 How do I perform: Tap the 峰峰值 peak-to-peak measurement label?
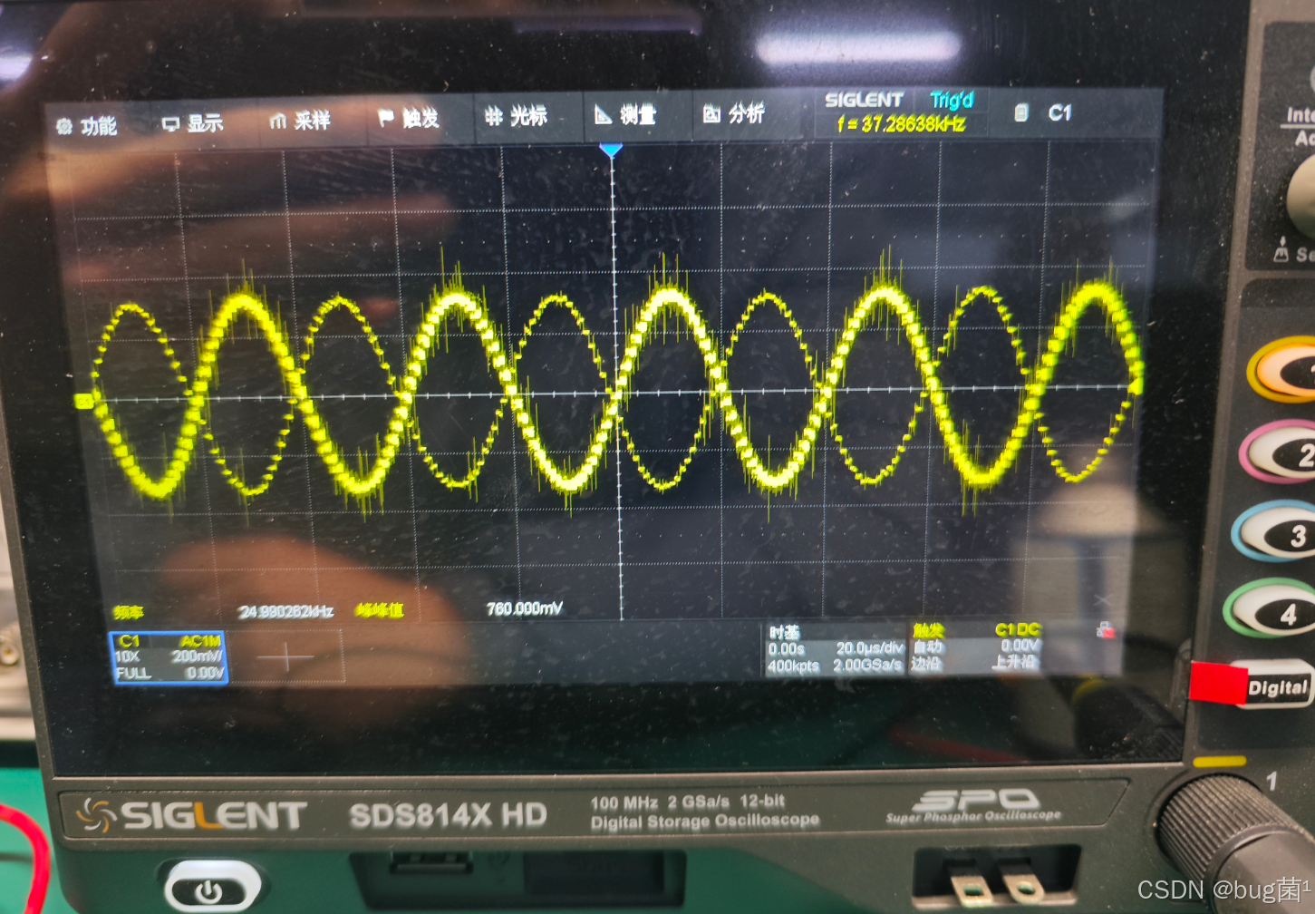[x=380, y=610]
